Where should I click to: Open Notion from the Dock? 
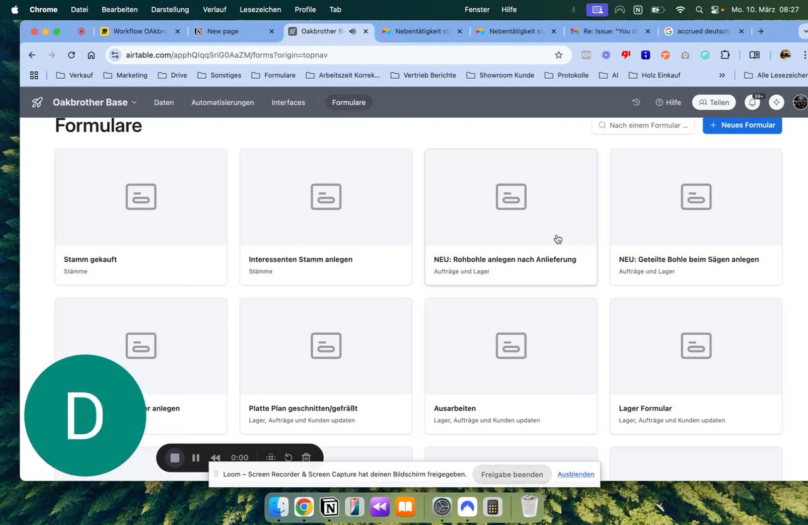coord(330,506)
